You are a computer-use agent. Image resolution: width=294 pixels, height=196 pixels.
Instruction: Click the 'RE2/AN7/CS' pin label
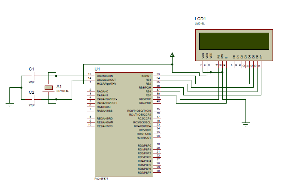[105, 126]
